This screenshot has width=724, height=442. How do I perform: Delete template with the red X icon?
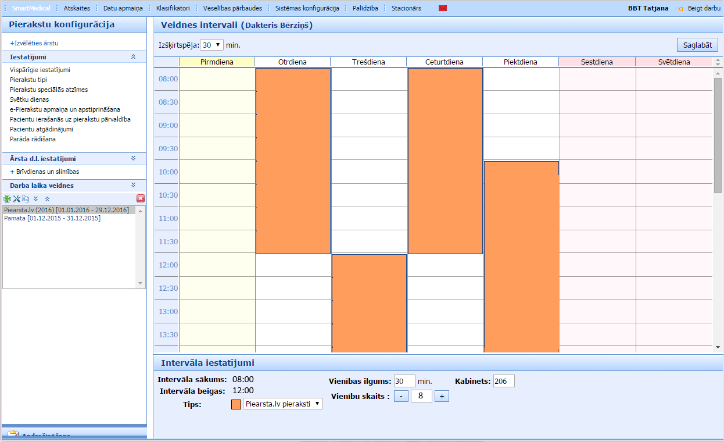pos(141,198)
